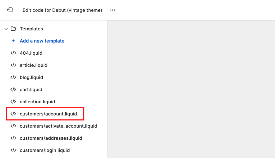Screen dimensions: 275x158
Task: Click the code icon next to blog.liquid
Action: click(13, 77)
